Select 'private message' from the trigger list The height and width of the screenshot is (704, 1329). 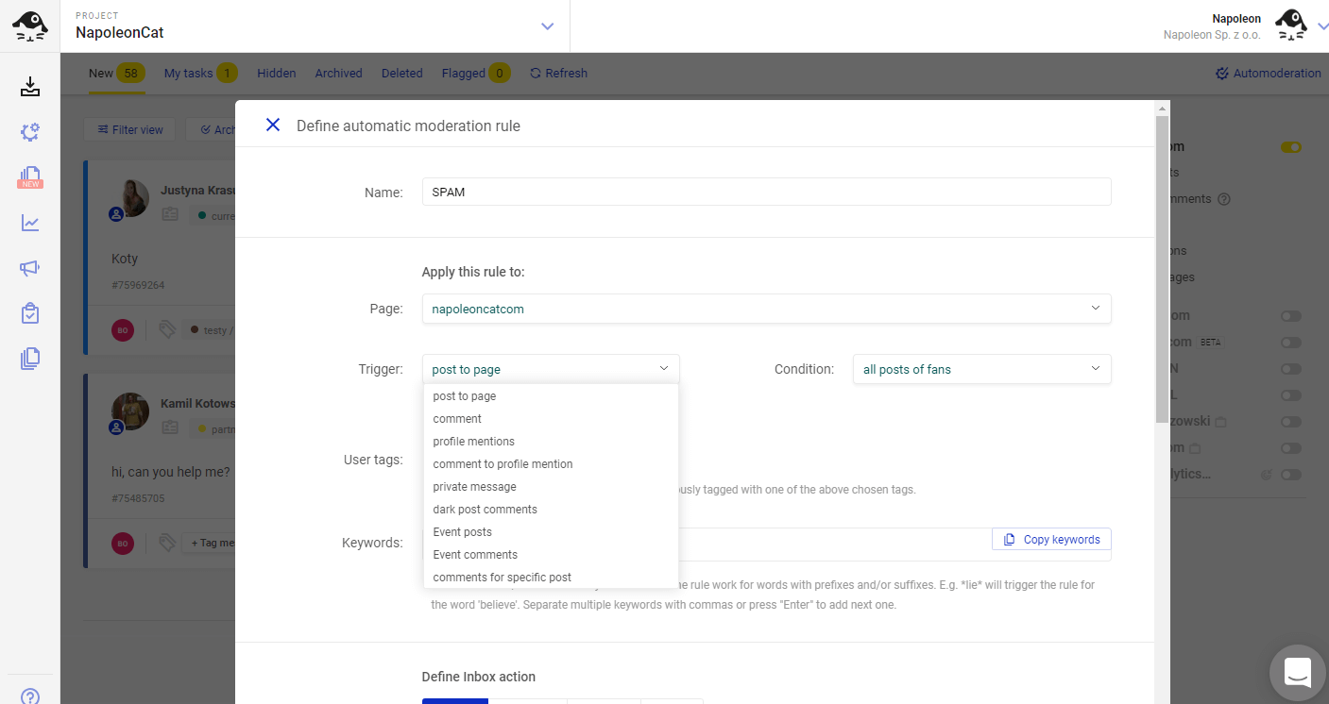(x=550, y=487)
